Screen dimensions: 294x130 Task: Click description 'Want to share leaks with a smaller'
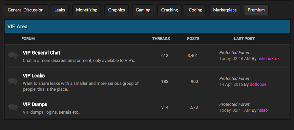(x=81, y=86)
